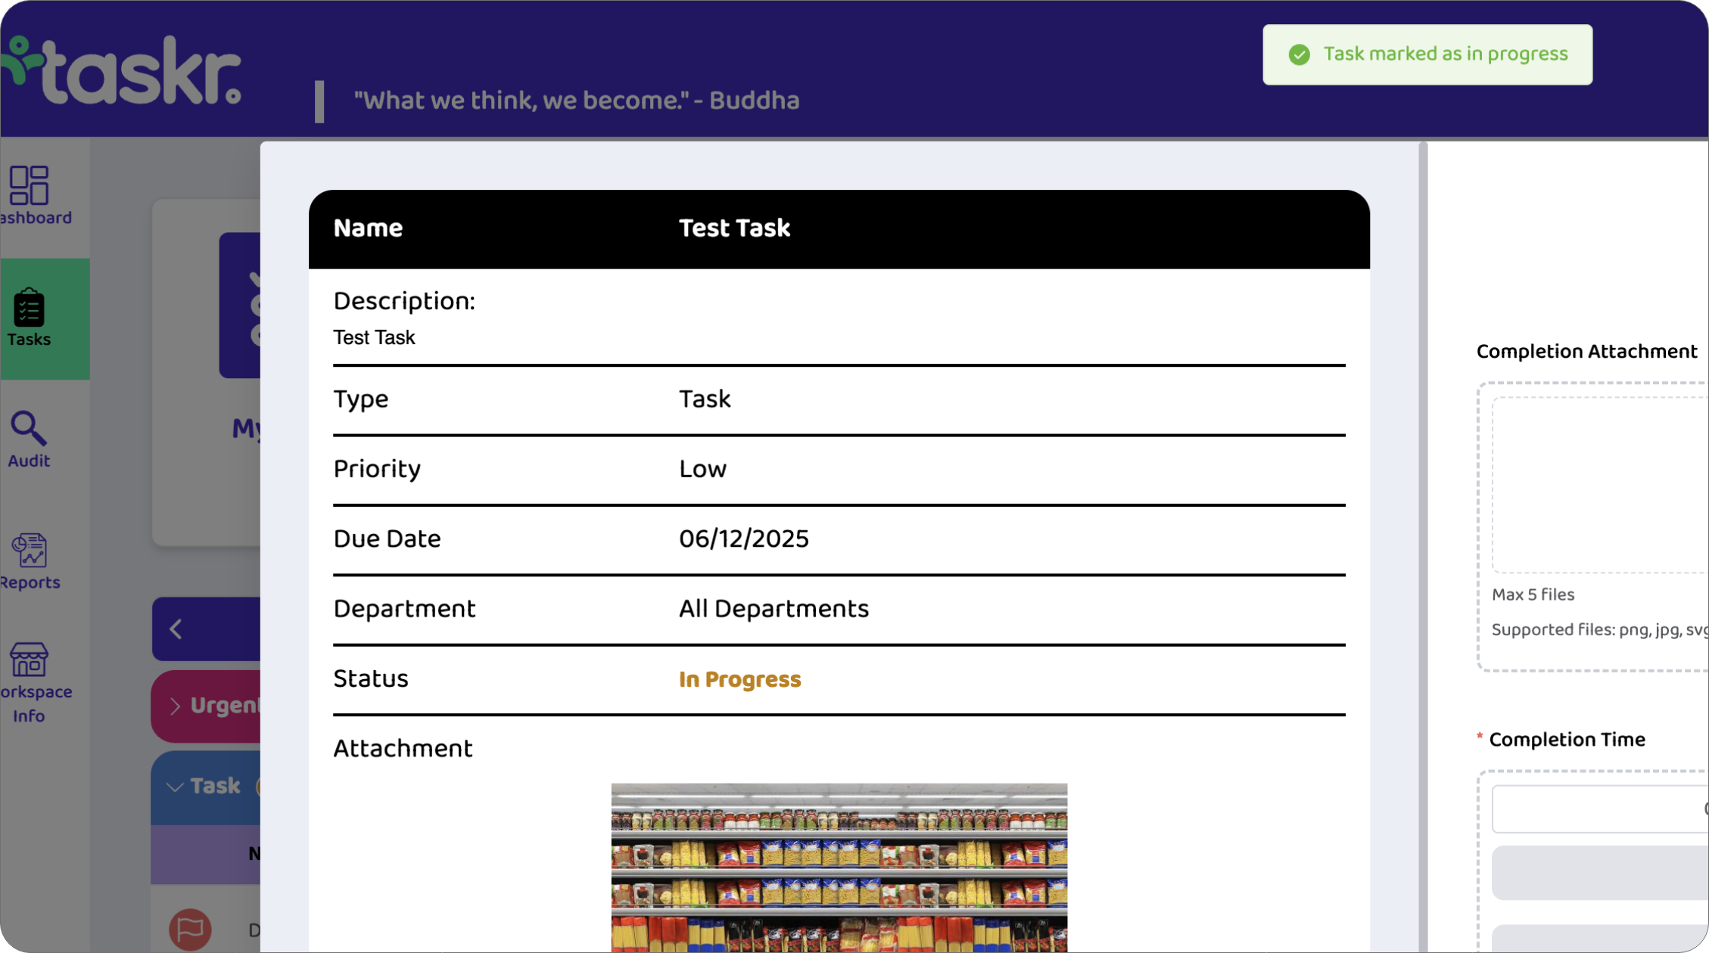This screenshot has width=1709, height=953.
Task: Dismiss the 'Task marked as in progress' toast
Action: [x=1426, y=54]
